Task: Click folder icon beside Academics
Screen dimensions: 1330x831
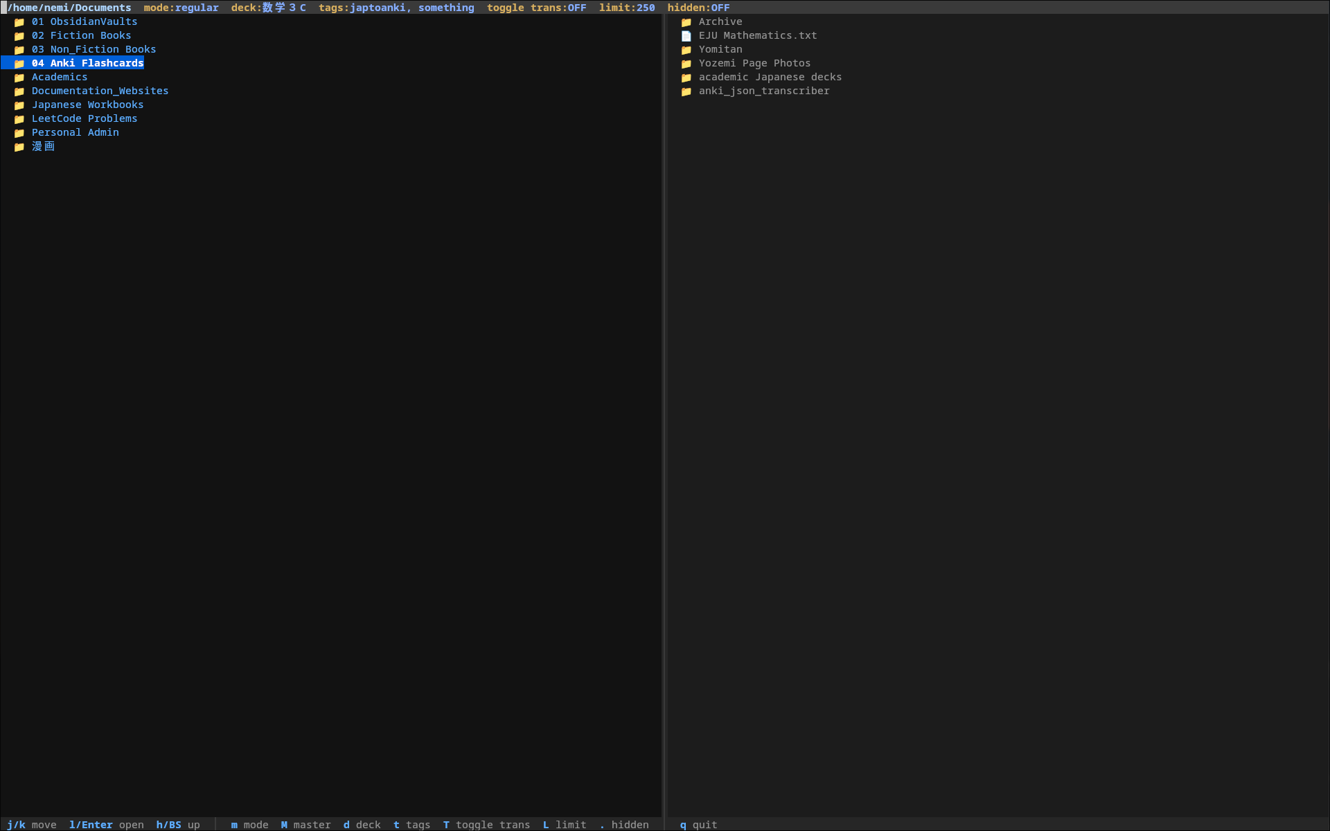Action: (x=19, y=78)
